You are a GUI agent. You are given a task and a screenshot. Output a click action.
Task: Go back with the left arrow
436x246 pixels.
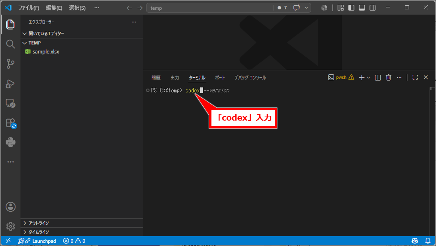pyautogui.click(x=129, y=8)
